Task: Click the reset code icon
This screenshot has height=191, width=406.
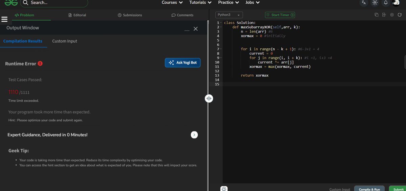Action: point(400,15)
